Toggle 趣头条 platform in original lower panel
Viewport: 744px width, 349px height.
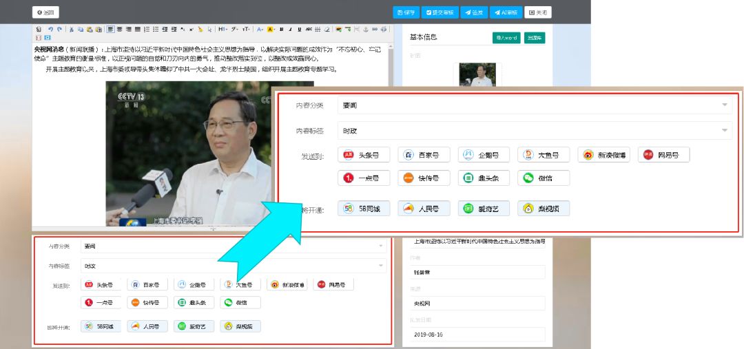coord(194,302)
